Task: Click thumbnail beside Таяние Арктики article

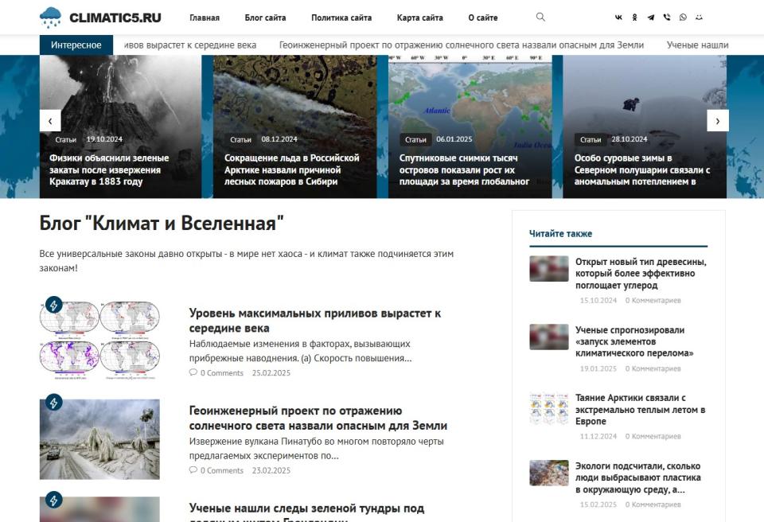Action: pyautogui.click(x=549, y=408)
